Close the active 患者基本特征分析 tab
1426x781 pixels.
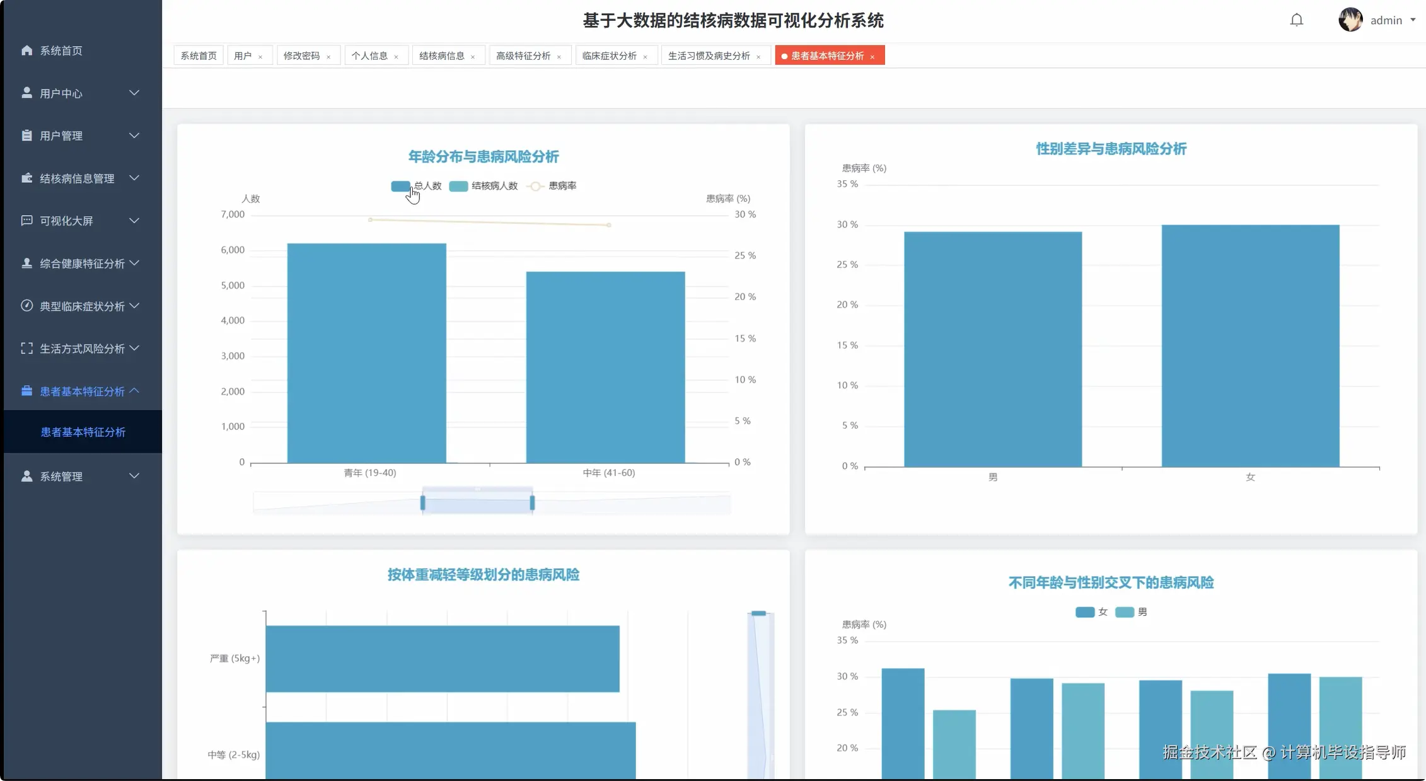coord(872,57)
